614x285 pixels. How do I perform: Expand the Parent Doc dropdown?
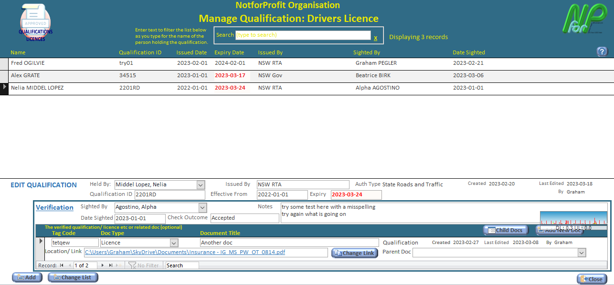pyautogui.click(x=582, y=253)
